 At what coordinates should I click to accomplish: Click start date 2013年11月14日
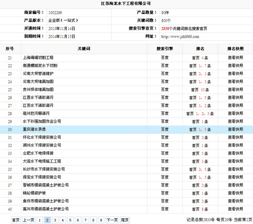tap(61, 29)
